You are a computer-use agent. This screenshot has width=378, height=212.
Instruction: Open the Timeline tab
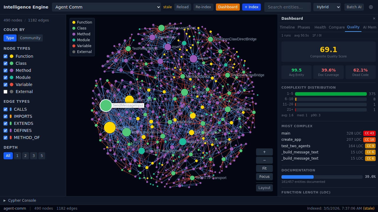(287, 27)
